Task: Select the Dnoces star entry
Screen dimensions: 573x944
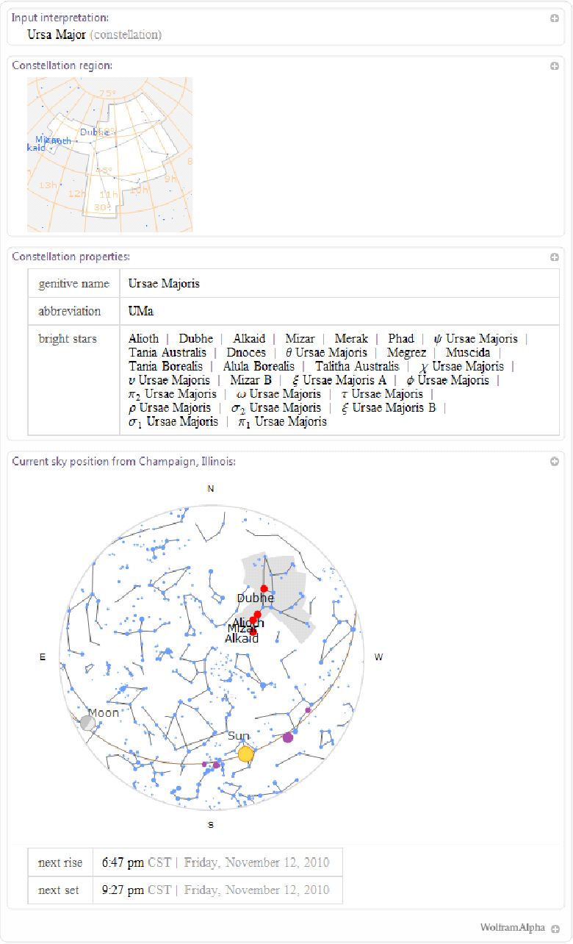Action: (x=246, y=353)
